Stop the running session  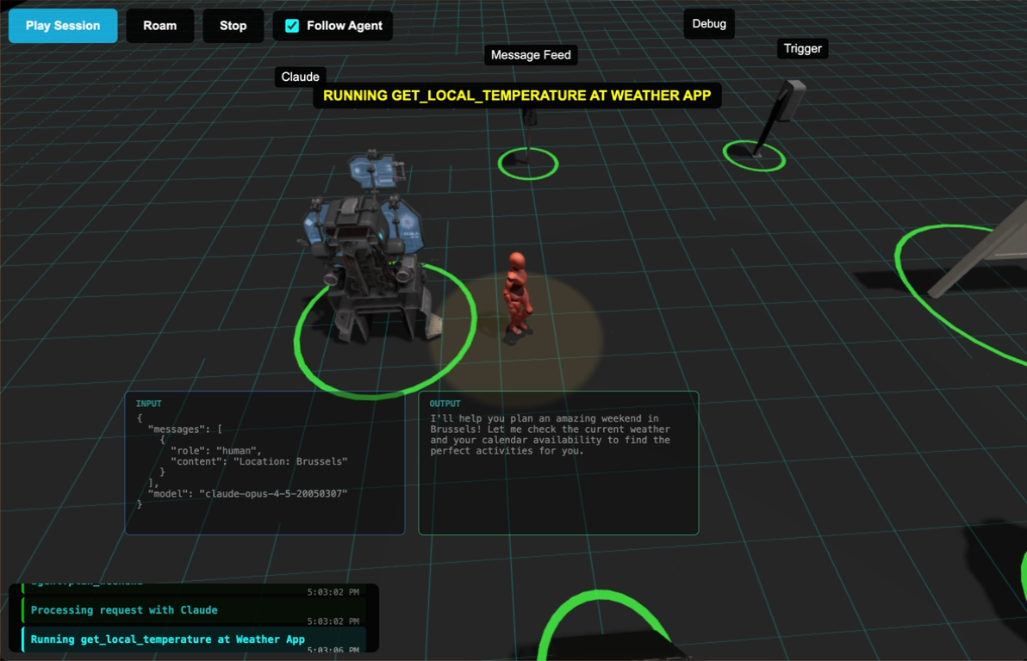pyautogui.click(x=233, y=26)
